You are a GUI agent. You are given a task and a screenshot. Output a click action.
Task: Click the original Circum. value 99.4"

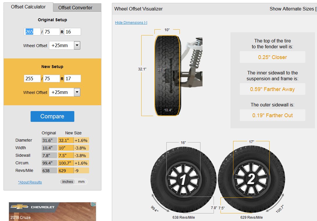point(49,163)
